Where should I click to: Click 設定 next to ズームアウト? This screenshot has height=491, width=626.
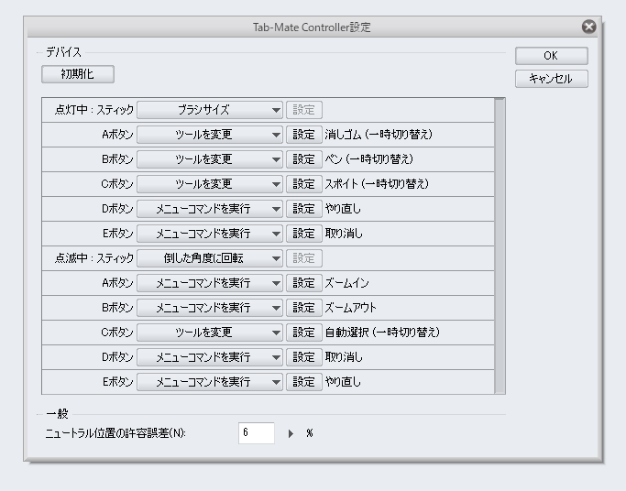coord(303,308)
